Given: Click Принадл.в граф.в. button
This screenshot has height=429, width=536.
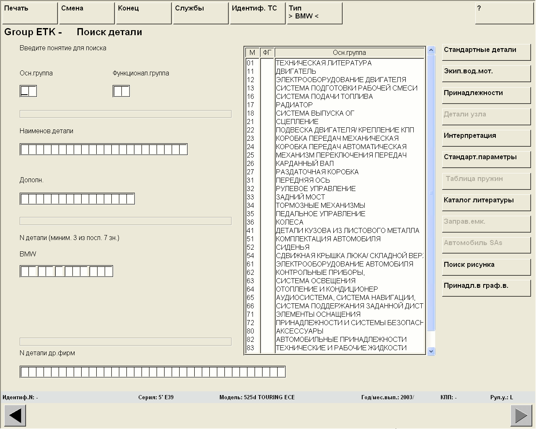Looking at the screenshot, I should click(x=486, y=288).
